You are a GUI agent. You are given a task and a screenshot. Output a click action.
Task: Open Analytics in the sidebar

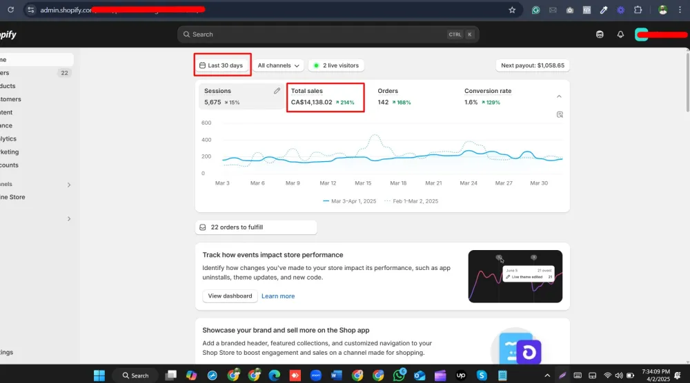[x=37, y=138]
